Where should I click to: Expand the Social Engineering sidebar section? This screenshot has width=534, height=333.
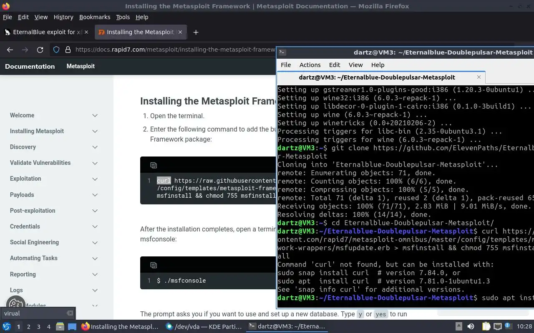pyautogui.click(x=95, y=242)
